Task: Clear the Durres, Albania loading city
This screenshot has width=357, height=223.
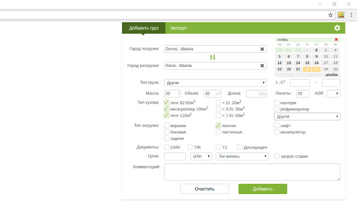Action: point(262,49)
